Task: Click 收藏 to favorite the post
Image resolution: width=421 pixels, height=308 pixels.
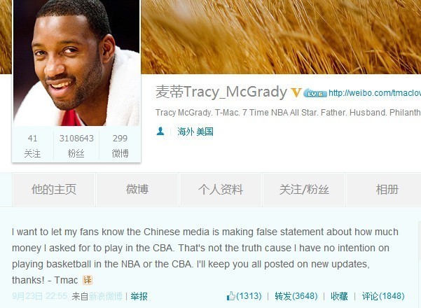Action: pos(339,296)
